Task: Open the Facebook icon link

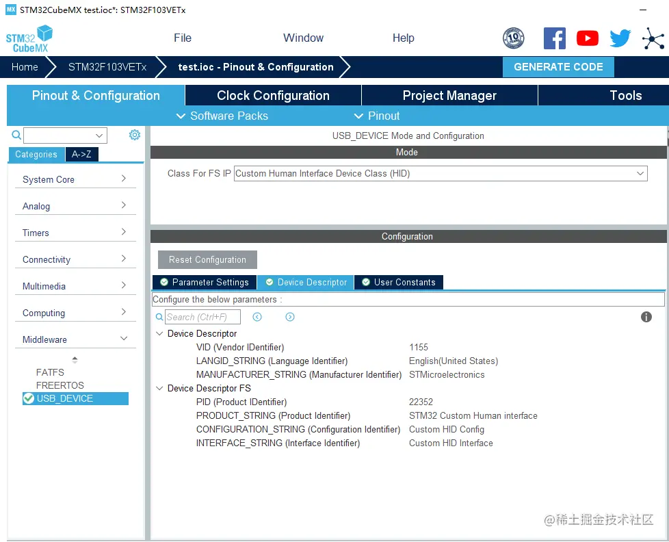Action: 554,38
